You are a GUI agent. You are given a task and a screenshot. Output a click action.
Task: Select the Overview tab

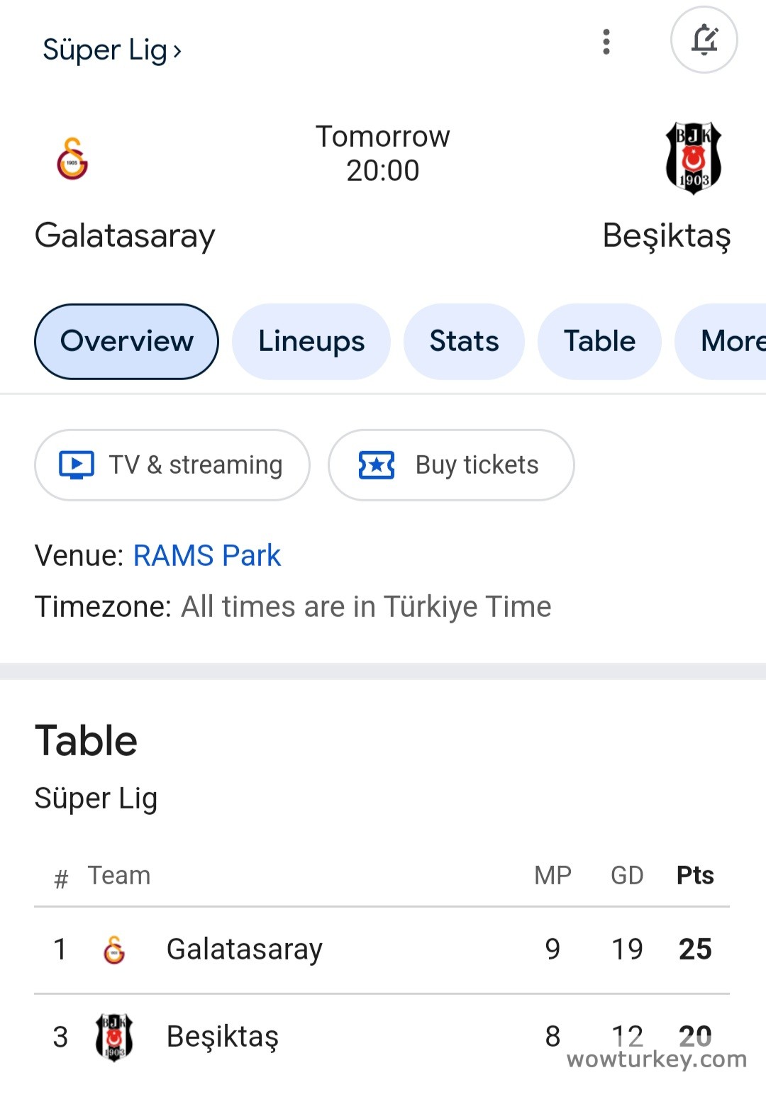point(126,342)
